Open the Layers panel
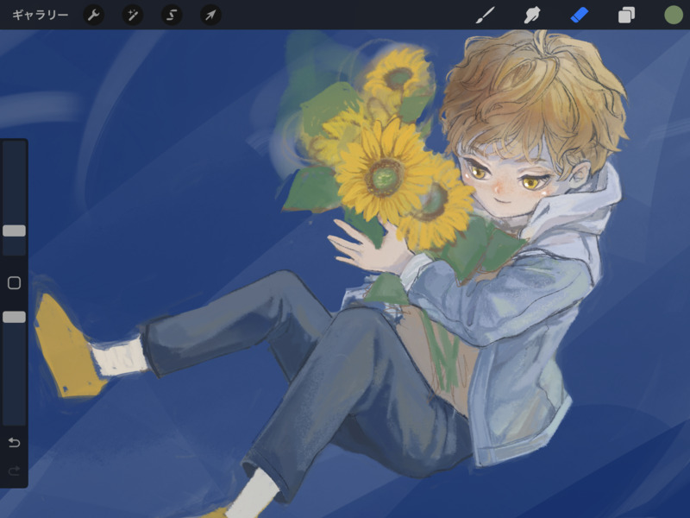This screenshot has height=518, width=690. [x=626, y=15]
